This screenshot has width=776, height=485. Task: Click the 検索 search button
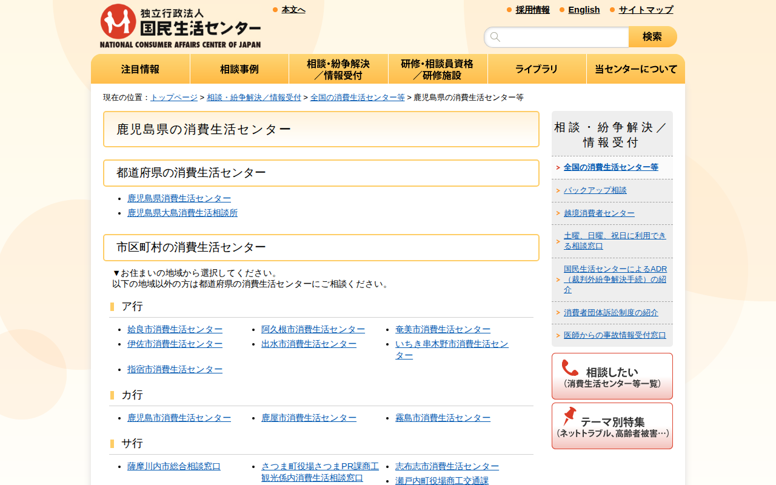[x=653, y=37]
